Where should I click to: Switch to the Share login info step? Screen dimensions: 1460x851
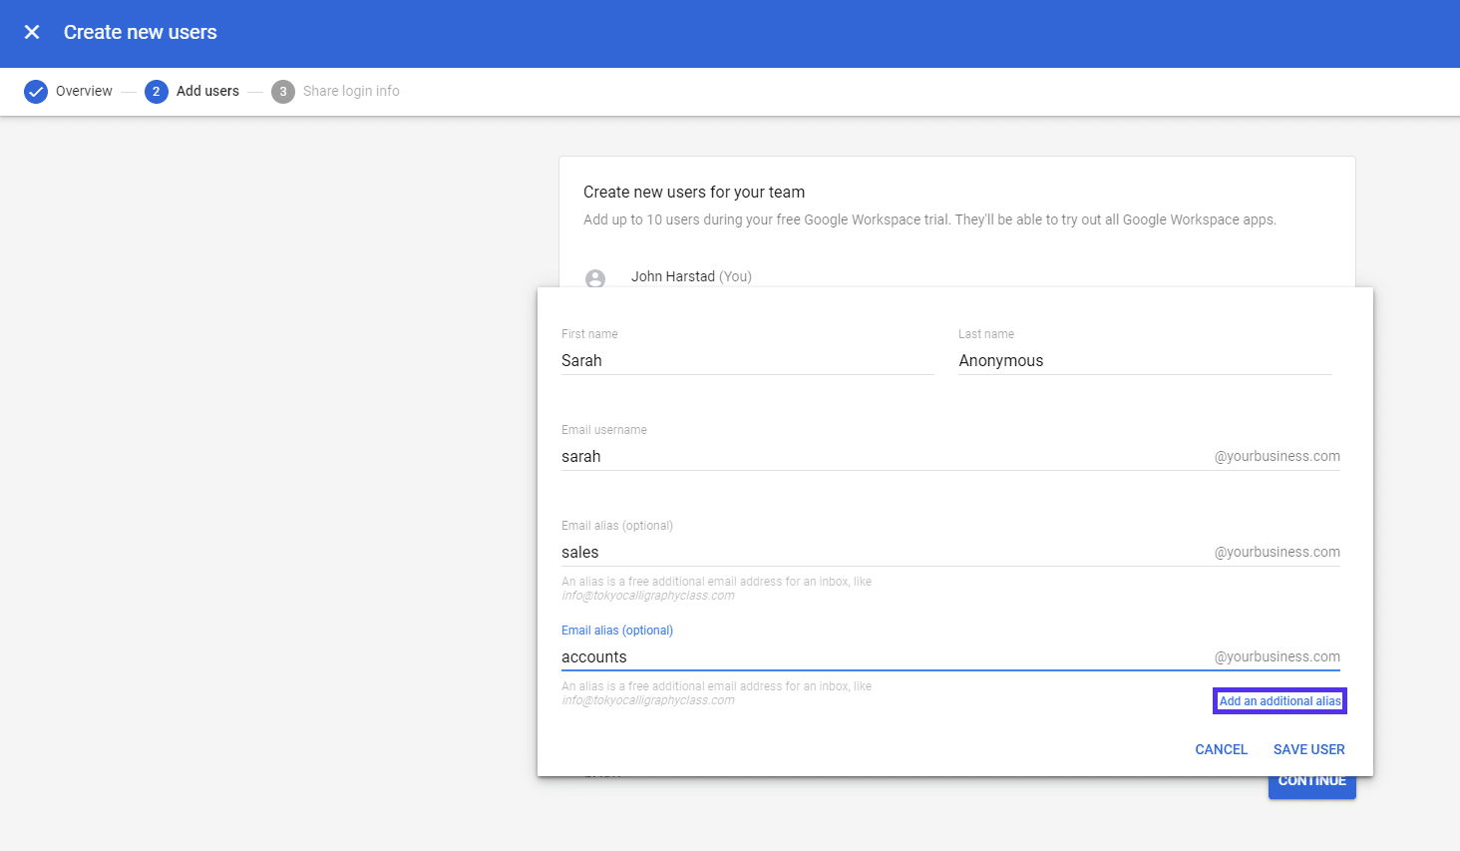[350, 91]
